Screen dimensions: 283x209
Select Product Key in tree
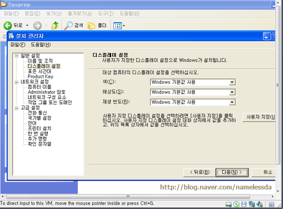pos(41,76)
